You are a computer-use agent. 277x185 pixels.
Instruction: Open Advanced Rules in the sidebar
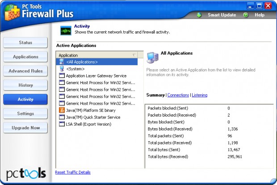(x=25, y=71)
